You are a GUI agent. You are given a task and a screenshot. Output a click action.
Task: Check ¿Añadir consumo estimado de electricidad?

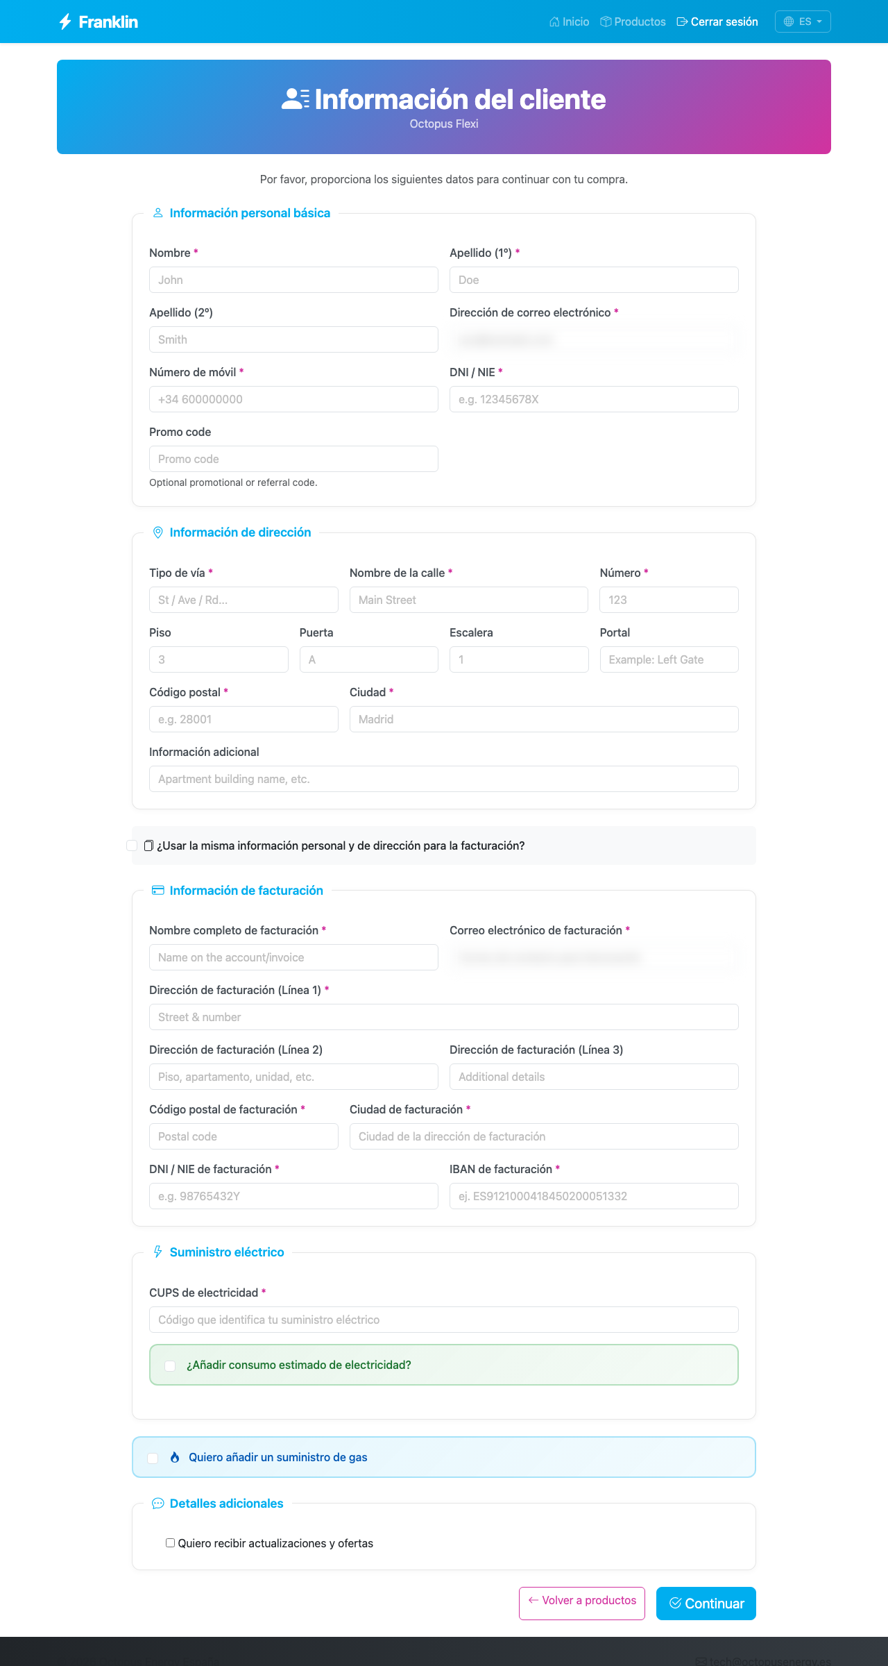pyautogui.click(x=170, y=1365)
